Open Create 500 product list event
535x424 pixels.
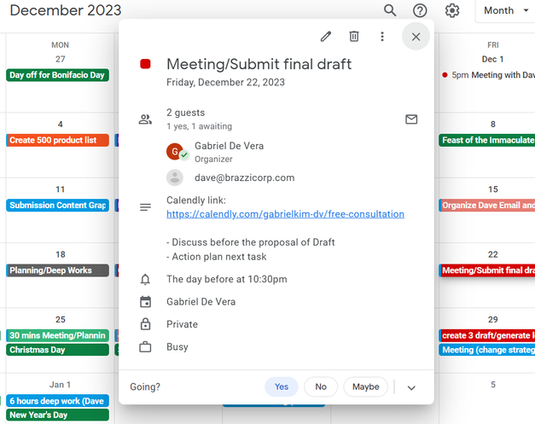pos(58,140)
